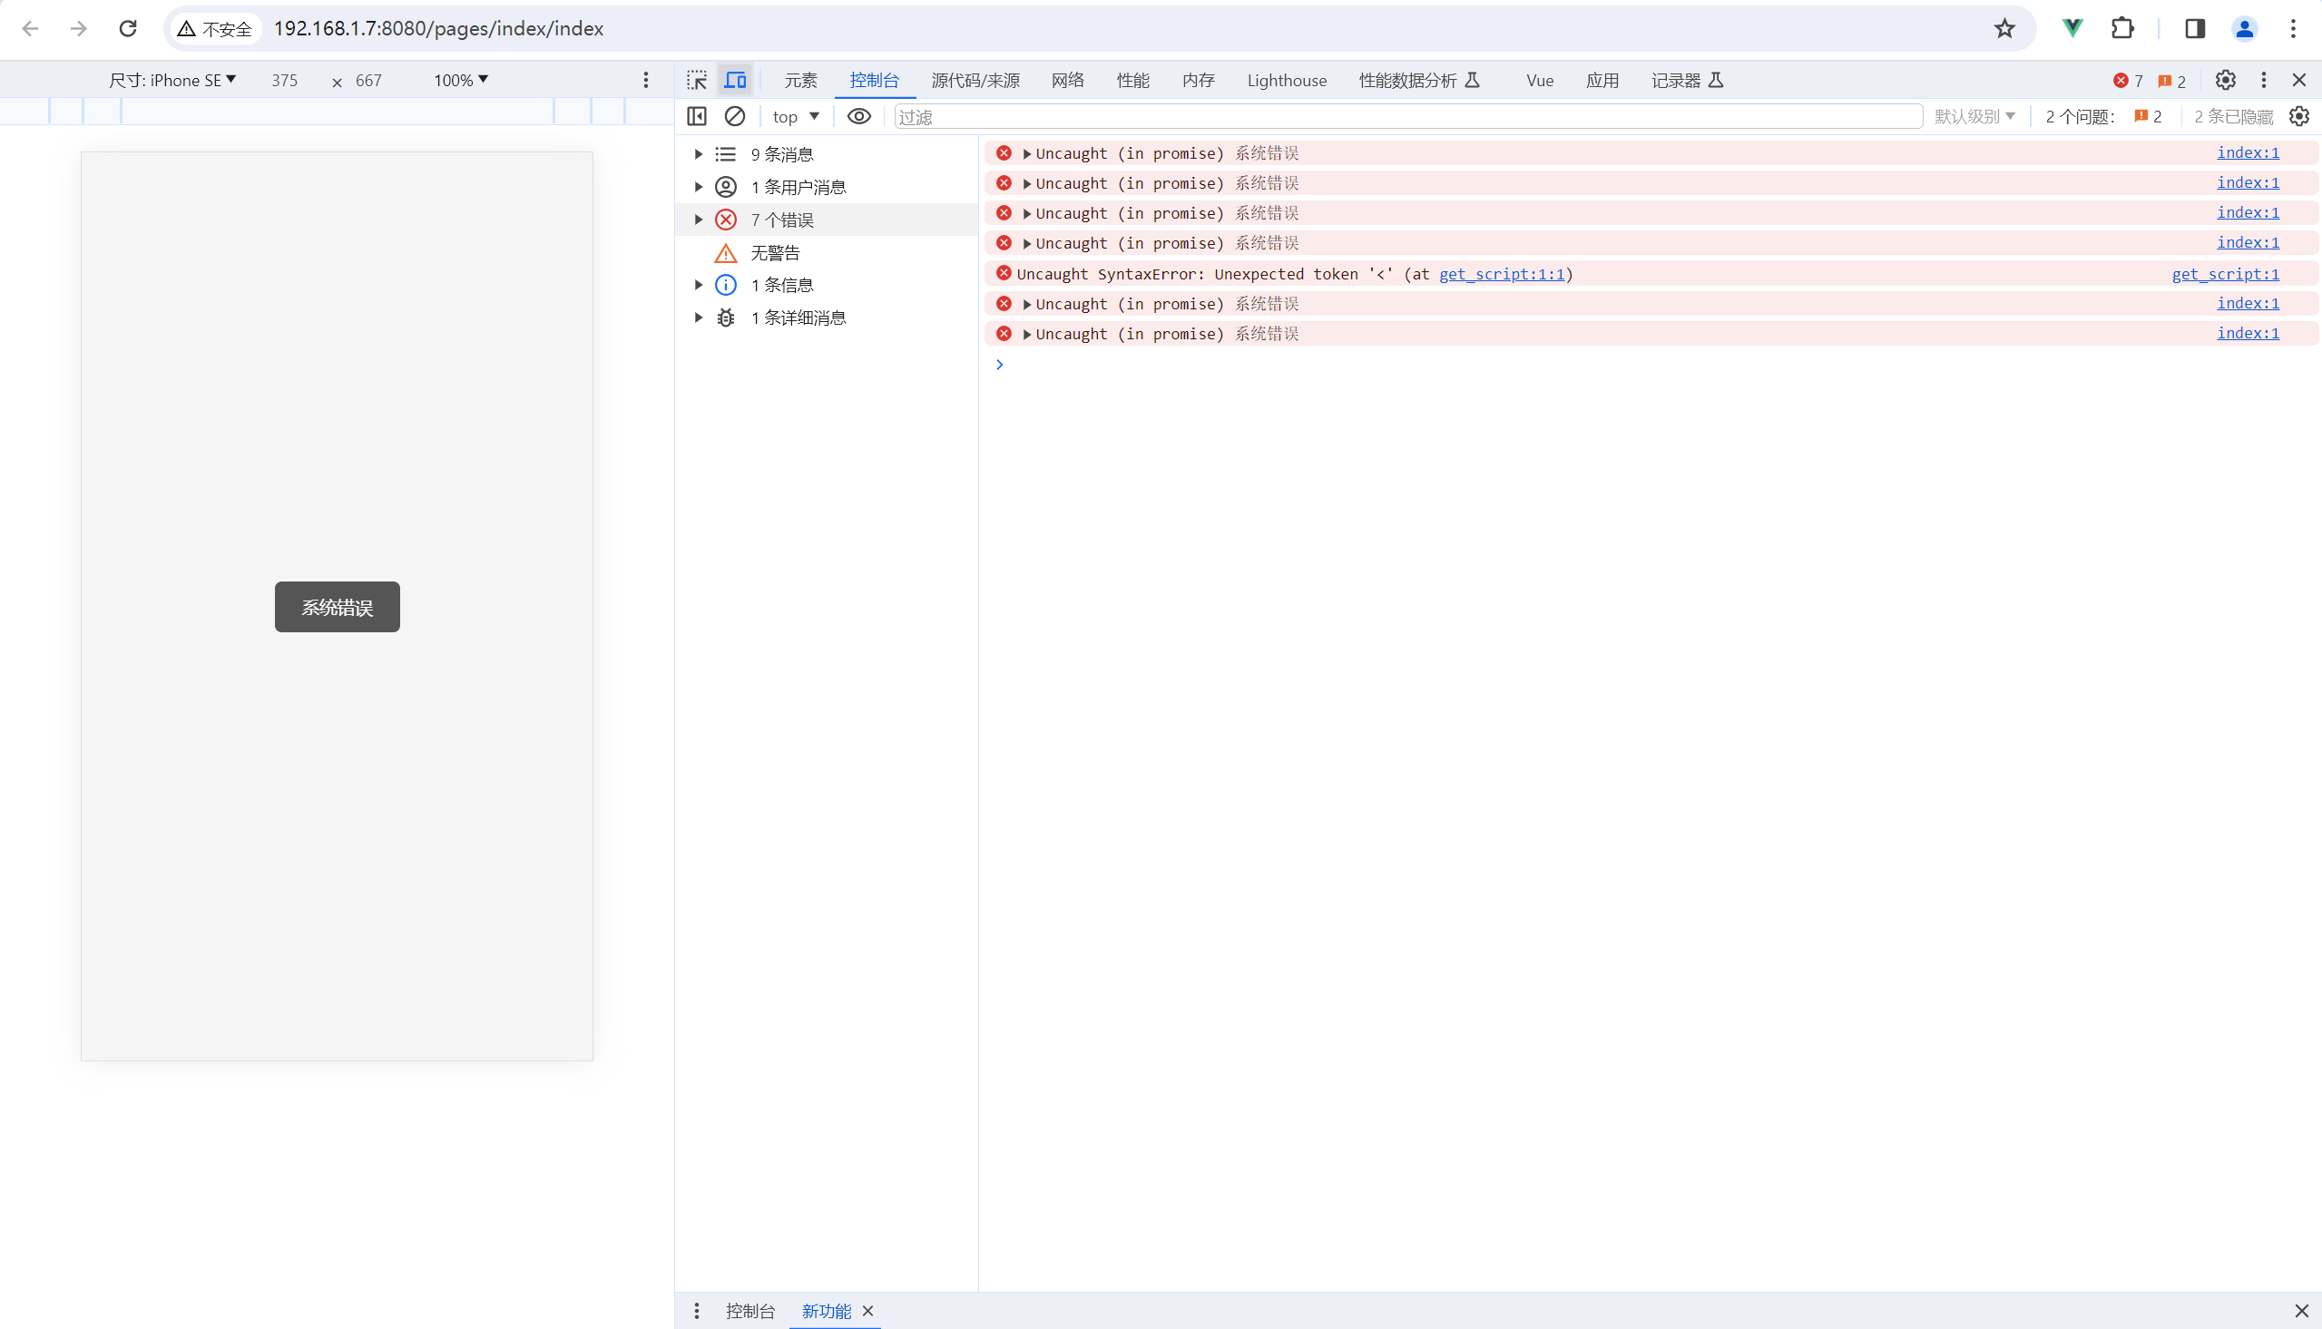Open the get_script:1 source link at right
The image size is (2322, 1329).
(x=2225, y=274)
